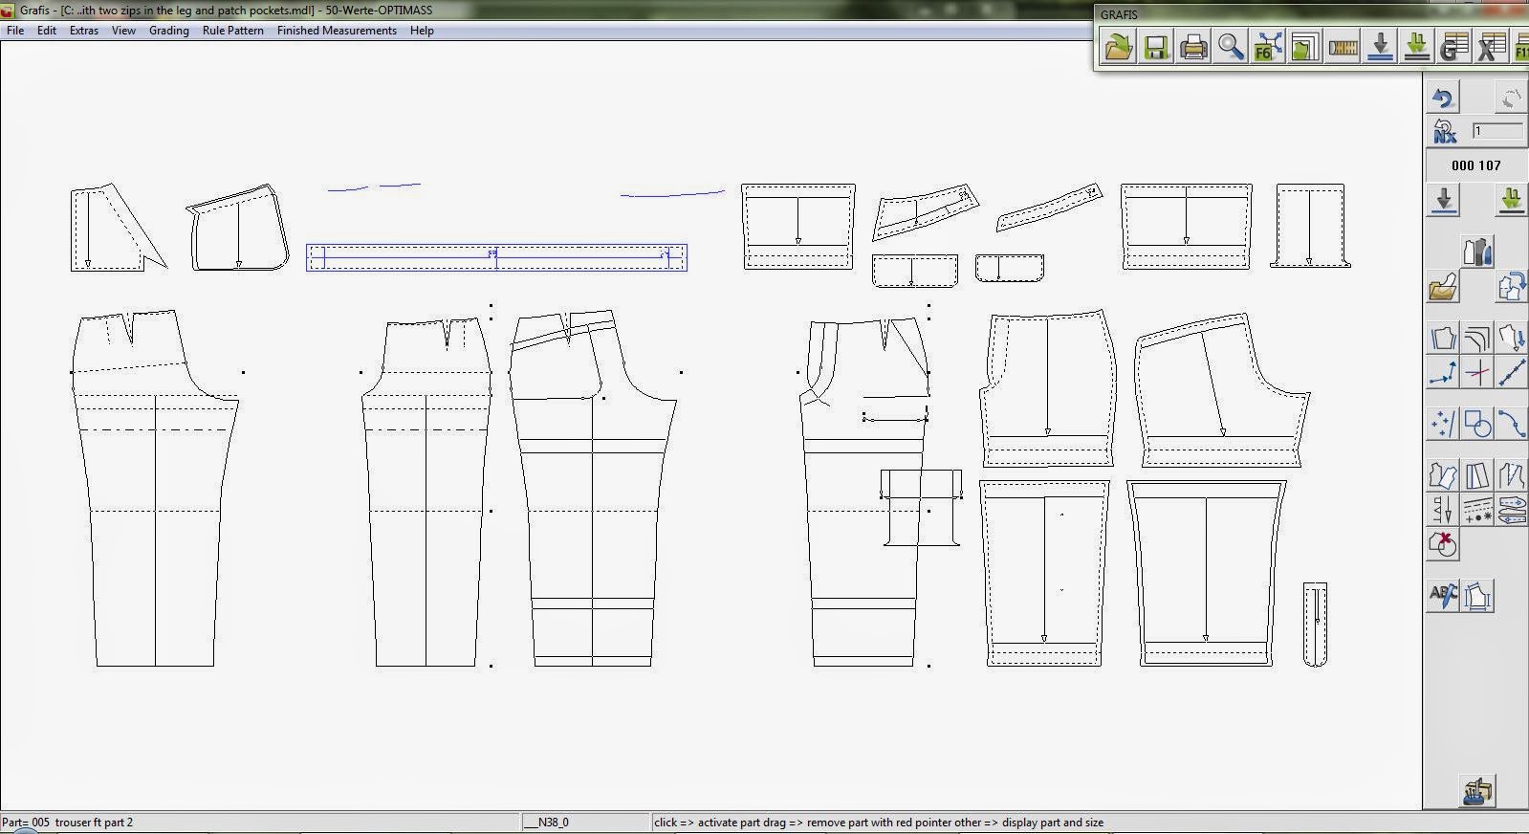Screen dimensions: 1529x834
Task: Select the narrow fly piece at far right
Action: click(1315, 624)
